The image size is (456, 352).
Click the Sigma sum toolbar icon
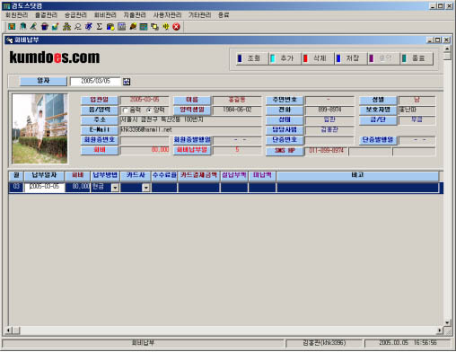coord(100,27)
